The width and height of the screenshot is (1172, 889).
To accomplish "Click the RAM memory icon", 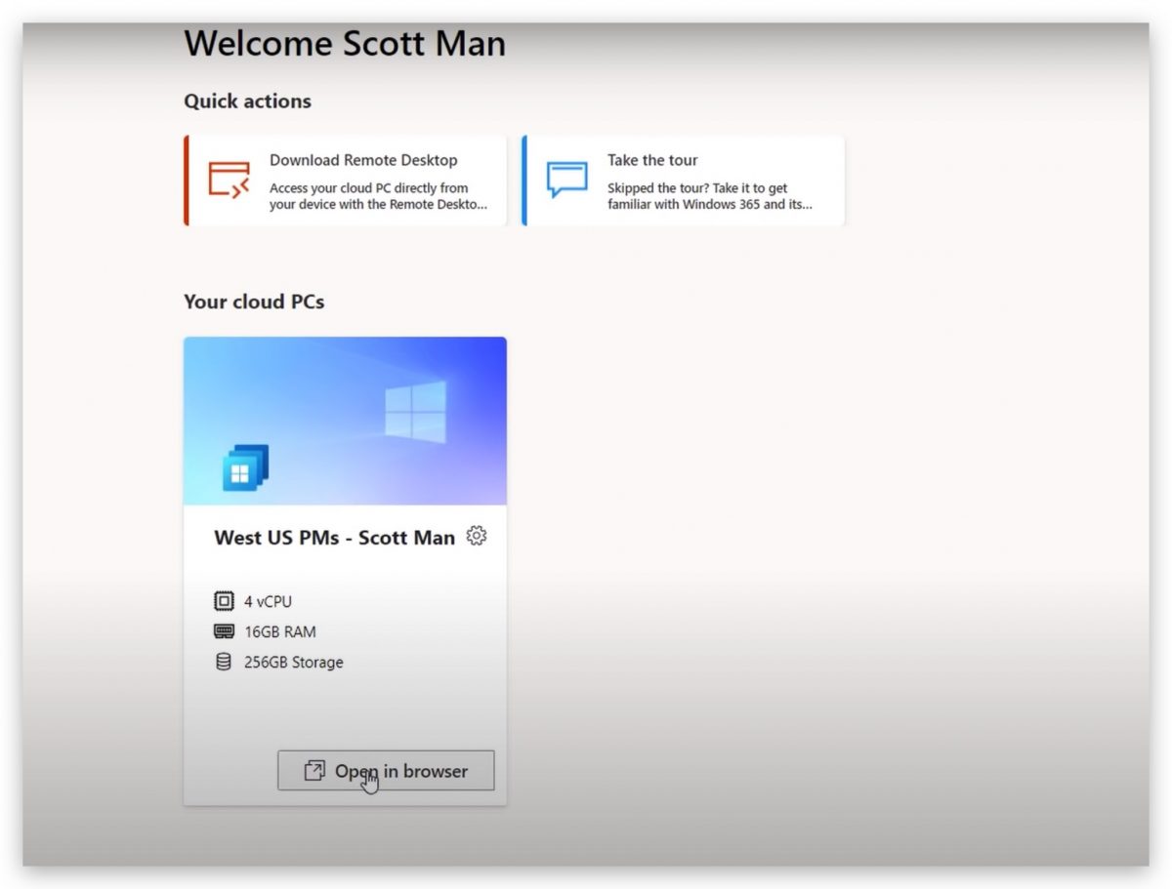I will [x=225, y=631].
